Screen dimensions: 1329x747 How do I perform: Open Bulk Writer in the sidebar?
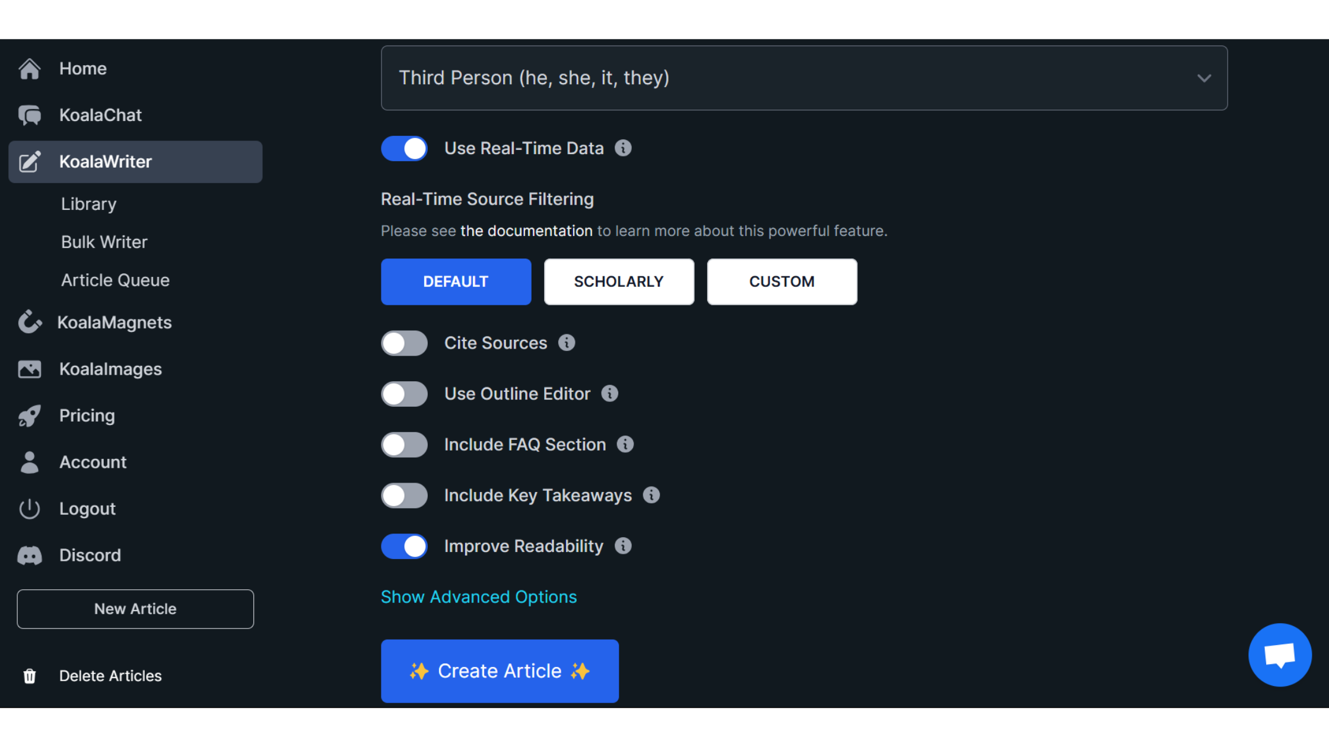(104, 242)
